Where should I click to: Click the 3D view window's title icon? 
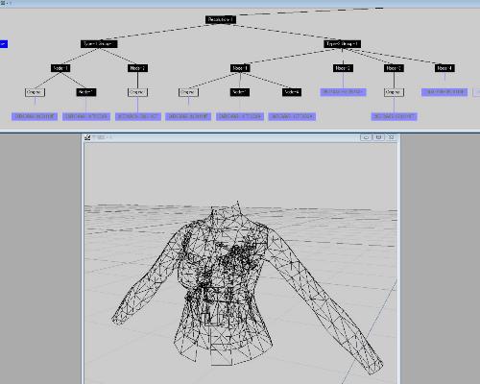click(87, 137)
